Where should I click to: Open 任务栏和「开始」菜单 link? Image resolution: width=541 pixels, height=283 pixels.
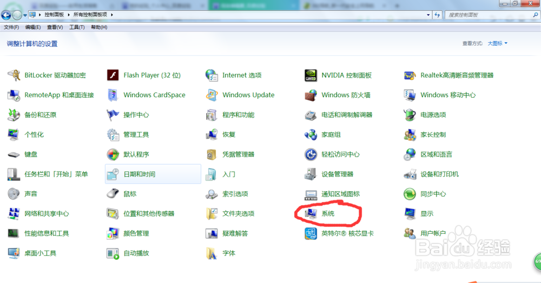(x=56, y=174)
